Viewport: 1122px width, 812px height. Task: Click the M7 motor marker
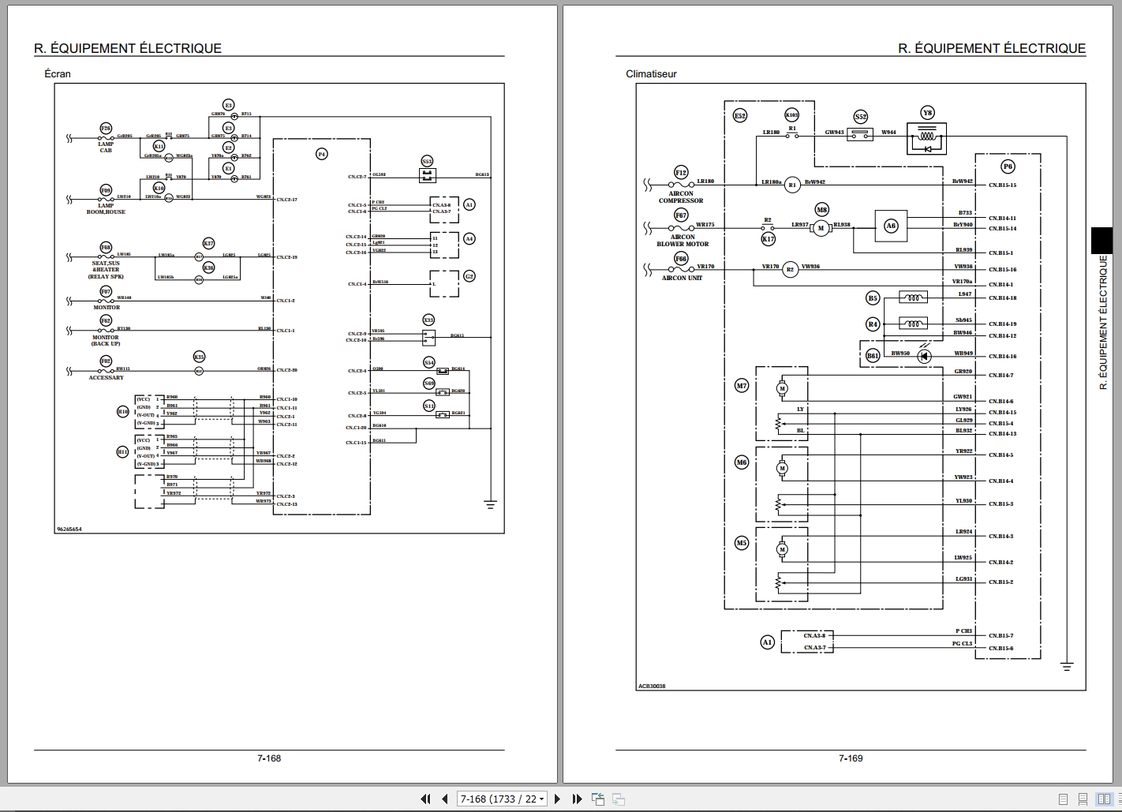[x=741, y=386]
